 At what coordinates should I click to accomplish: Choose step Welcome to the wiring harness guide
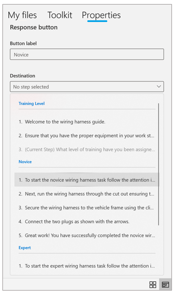(87, 122)
